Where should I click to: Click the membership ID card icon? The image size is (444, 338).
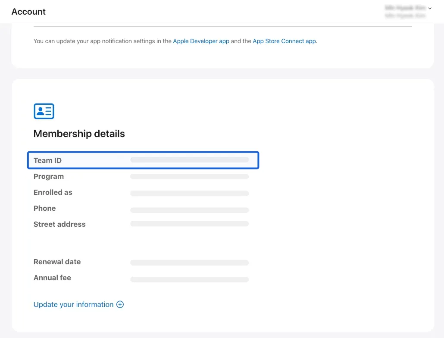[44, 111]
